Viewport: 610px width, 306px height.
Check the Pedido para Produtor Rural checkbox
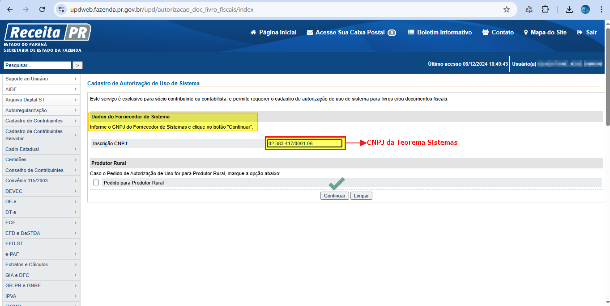[96, 183]
